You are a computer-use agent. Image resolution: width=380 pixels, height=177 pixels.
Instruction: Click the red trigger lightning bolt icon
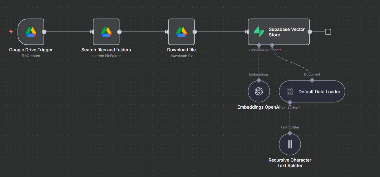(11, 32)
